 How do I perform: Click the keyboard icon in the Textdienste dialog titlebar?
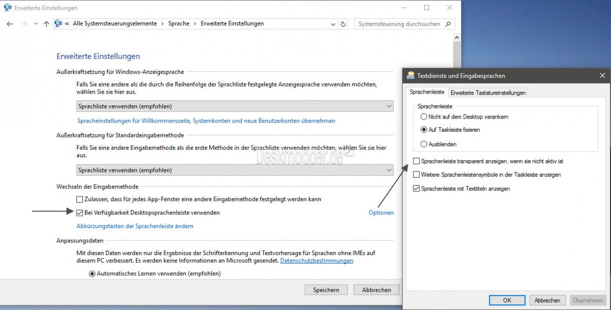[410, 75]
